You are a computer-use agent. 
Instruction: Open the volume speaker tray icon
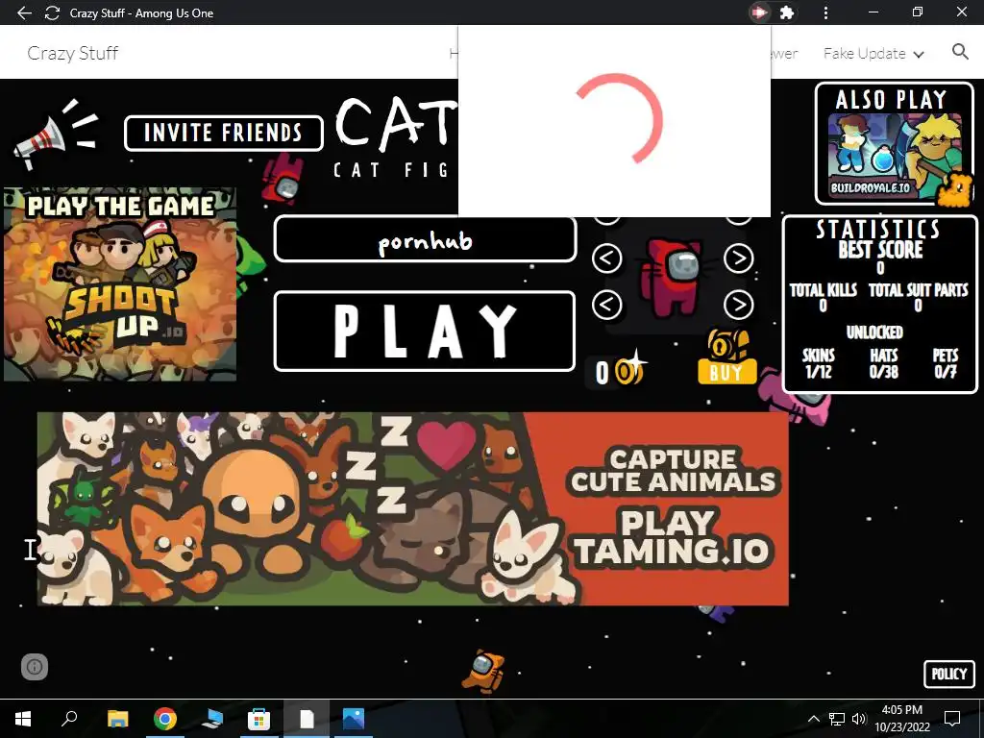[x=859, y=719]
